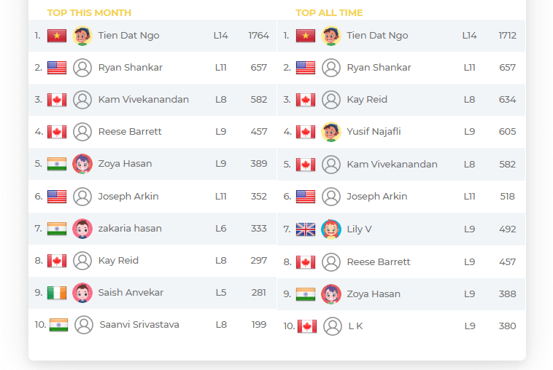Click the Top This Month heading
This screenshot has width=553, height=370.
click(89, 12)
